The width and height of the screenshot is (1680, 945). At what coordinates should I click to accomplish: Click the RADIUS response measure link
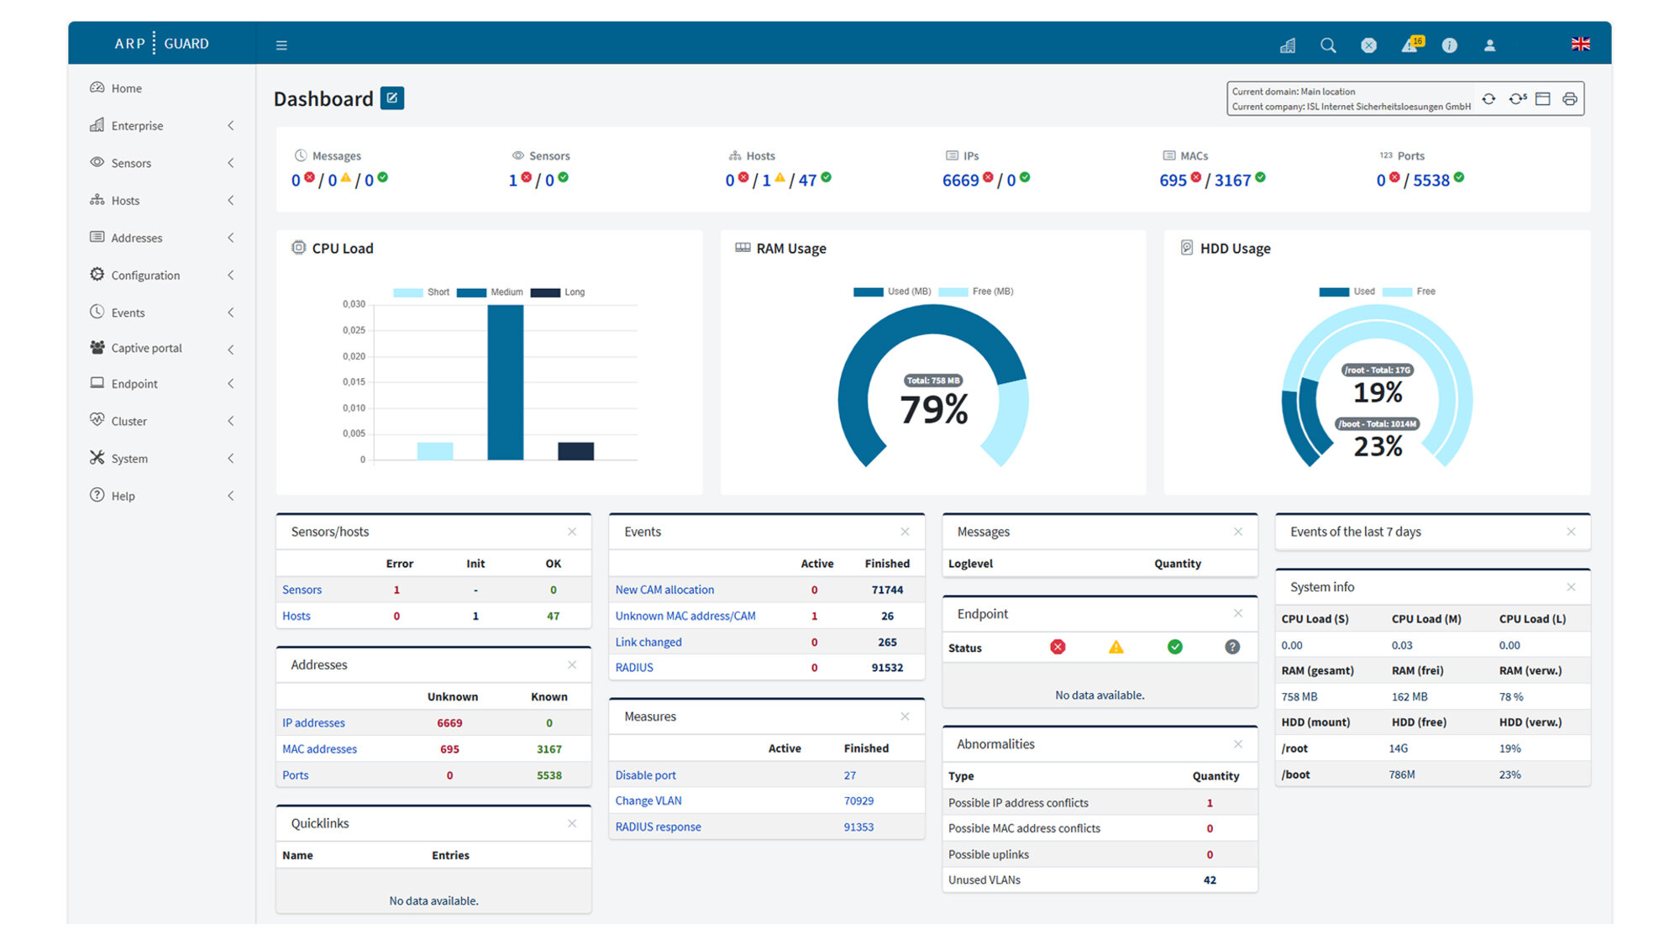point(658,827)
